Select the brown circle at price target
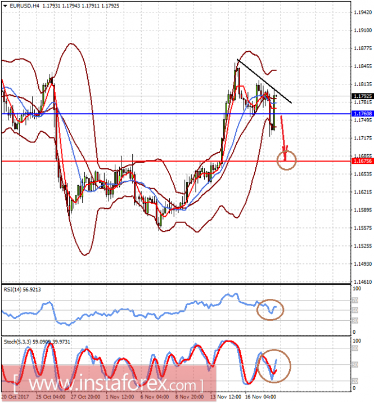374x403 pixels. [x=287, y=160]
